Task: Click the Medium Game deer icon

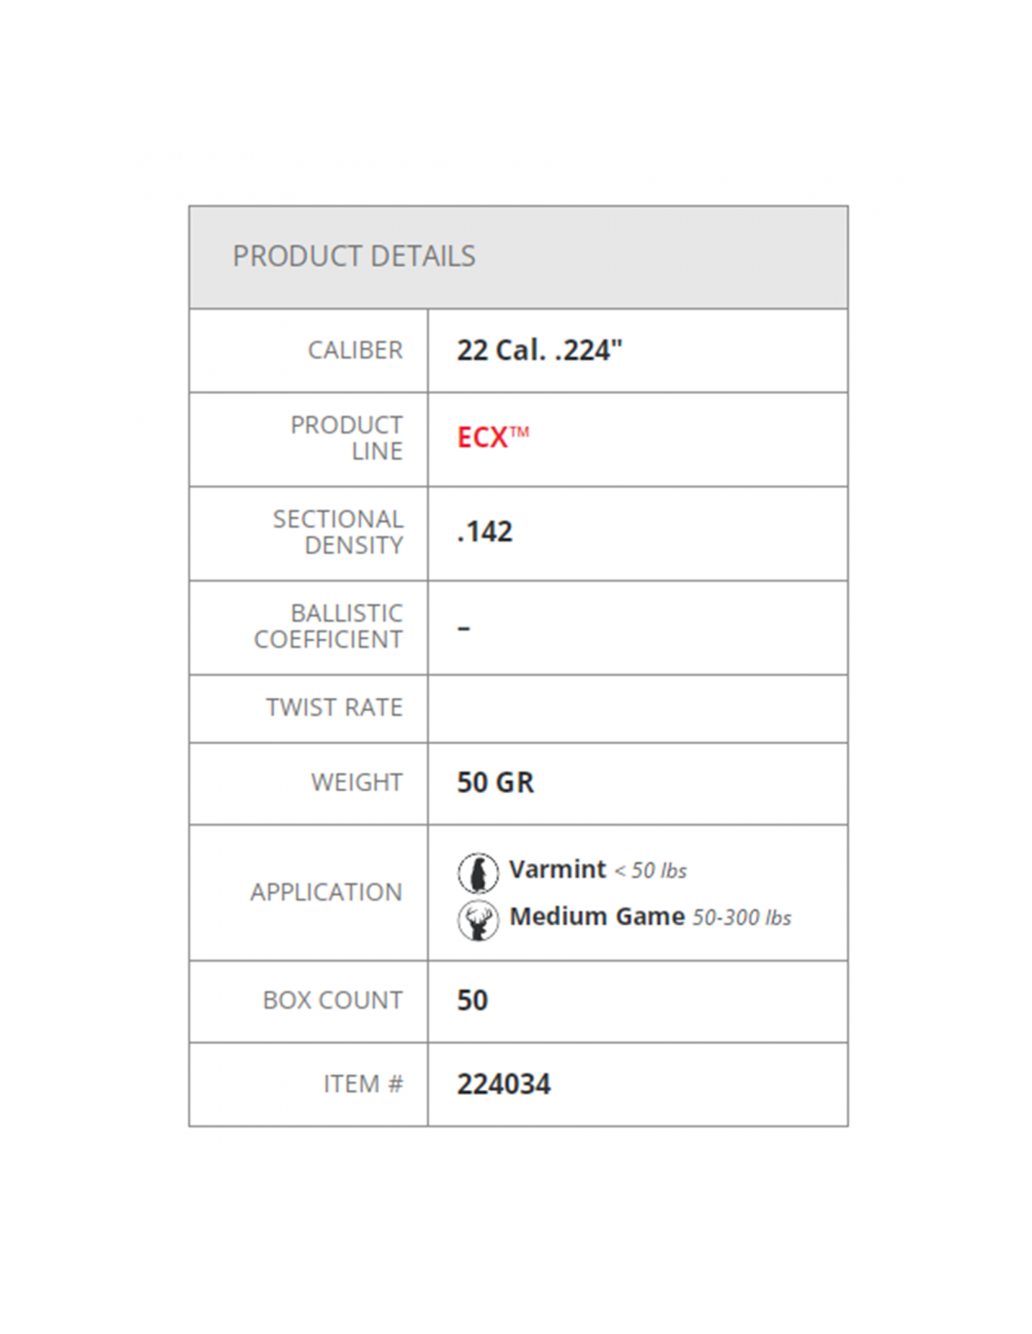Action: point(478,920)
